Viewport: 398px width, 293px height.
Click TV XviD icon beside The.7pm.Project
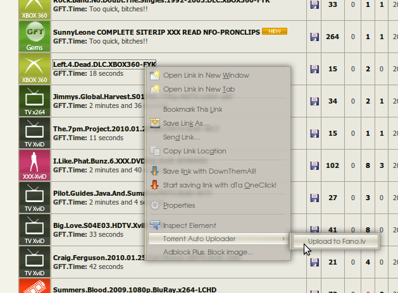35,133
